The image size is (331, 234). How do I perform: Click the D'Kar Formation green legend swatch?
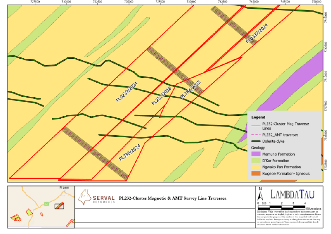(x=256, y=160)
